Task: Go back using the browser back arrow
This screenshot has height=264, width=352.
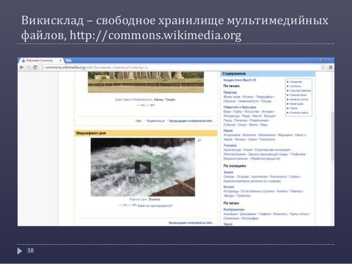Action: (22, 67)
